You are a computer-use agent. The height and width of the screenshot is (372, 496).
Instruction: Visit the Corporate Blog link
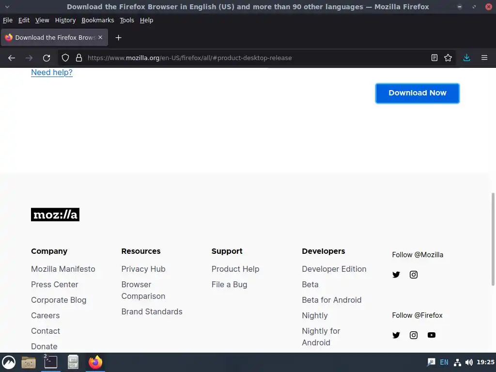coord(59,300)
